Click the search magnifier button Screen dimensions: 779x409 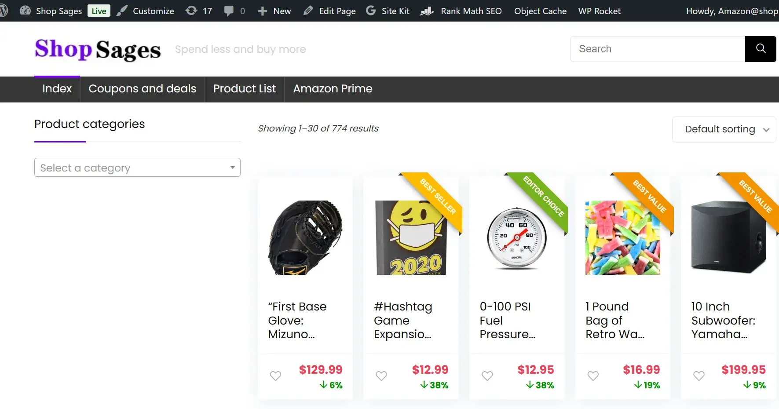[x=760, y=49]
